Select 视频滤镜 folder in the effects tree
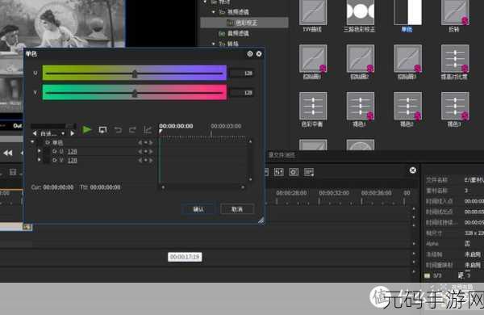484x315 pixels. click(238, 12)
